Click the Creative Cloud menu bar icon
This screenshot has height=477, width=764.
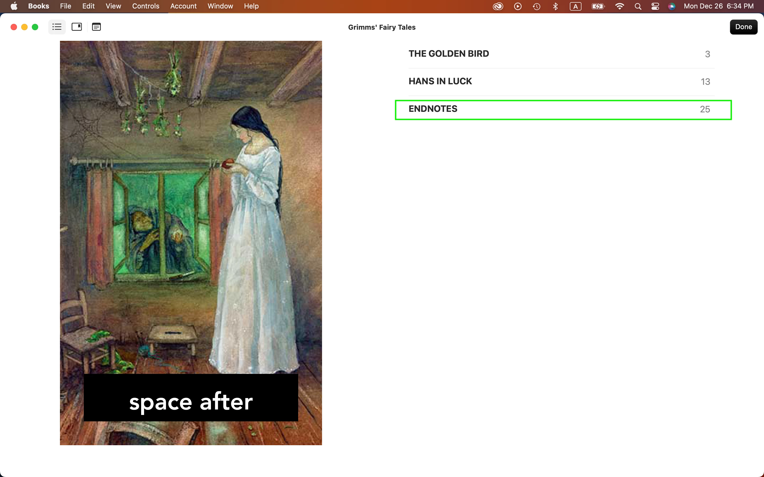[498, 6]
